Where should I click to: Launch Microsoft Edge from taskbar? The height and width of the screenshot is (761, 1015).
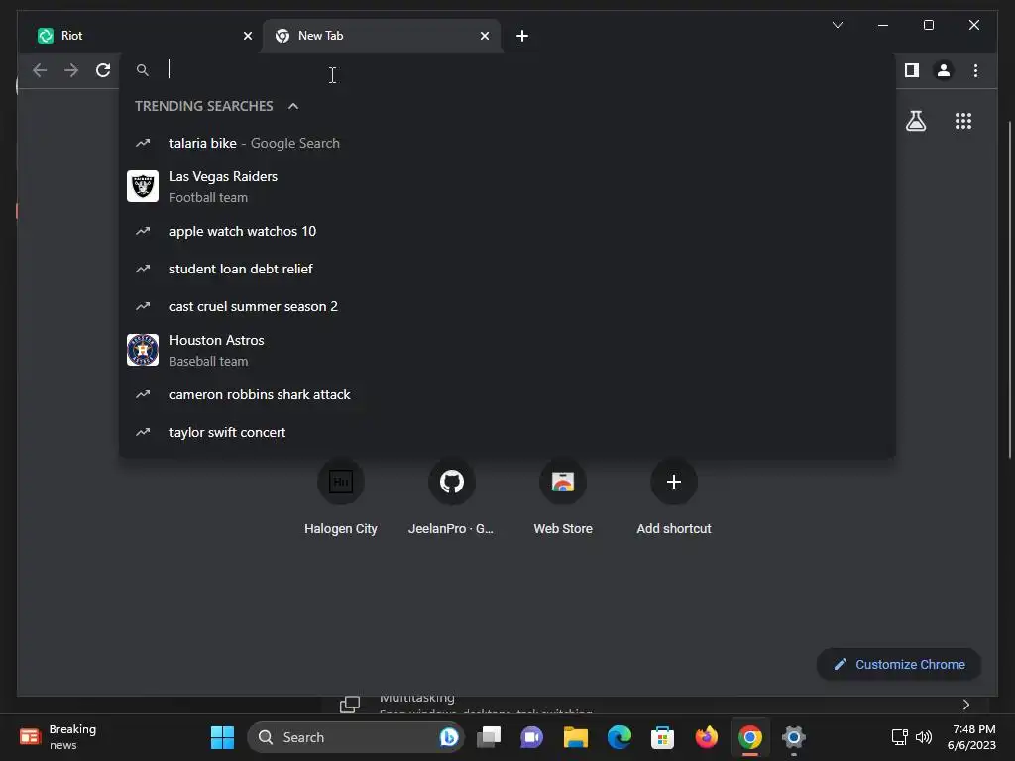[619, 737]
